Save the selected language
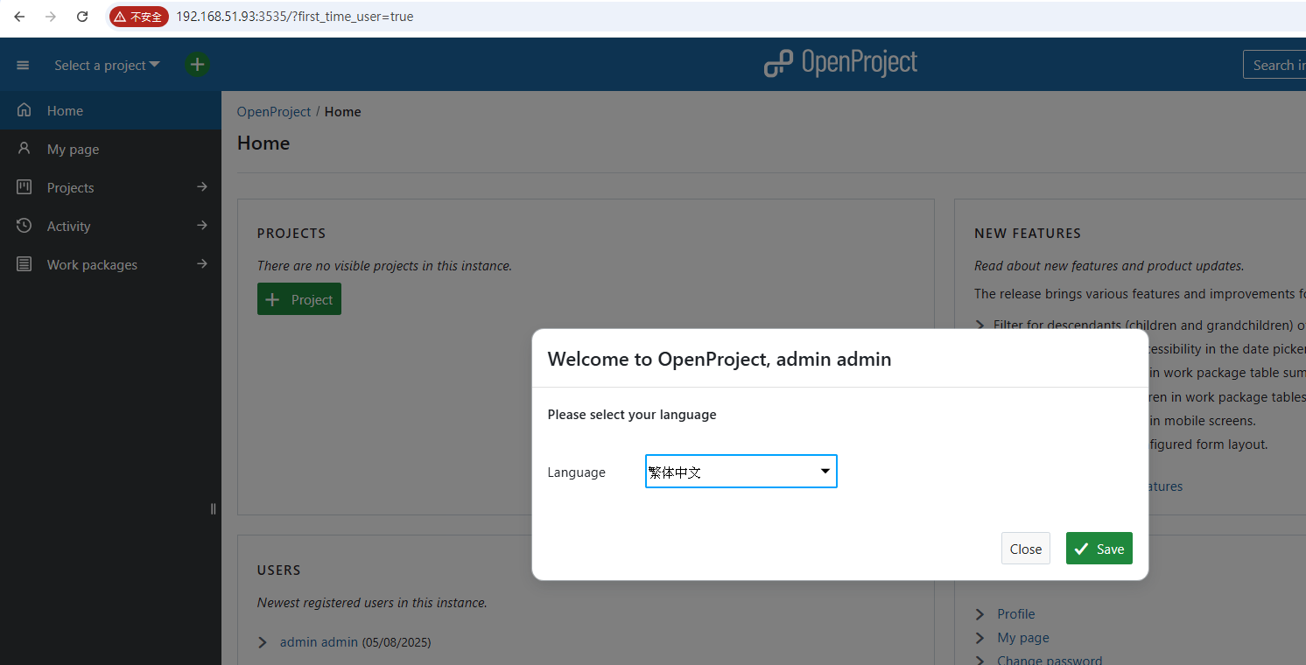This screenshot has height=665, width=1306. coord(1099,549)
